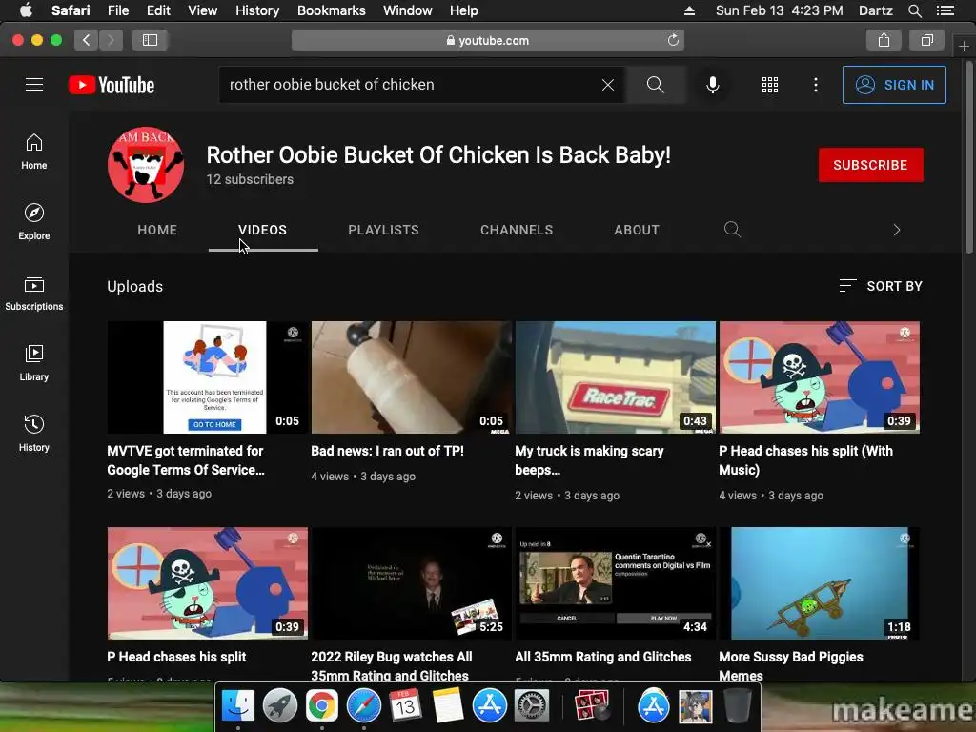976x732 pixels.
Task: Click in the YouTube search field
Action: point(411,85)
